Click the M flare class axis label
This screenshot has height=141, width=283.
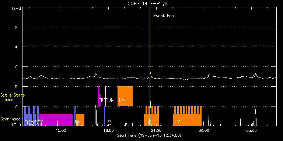tap(16, 47)
